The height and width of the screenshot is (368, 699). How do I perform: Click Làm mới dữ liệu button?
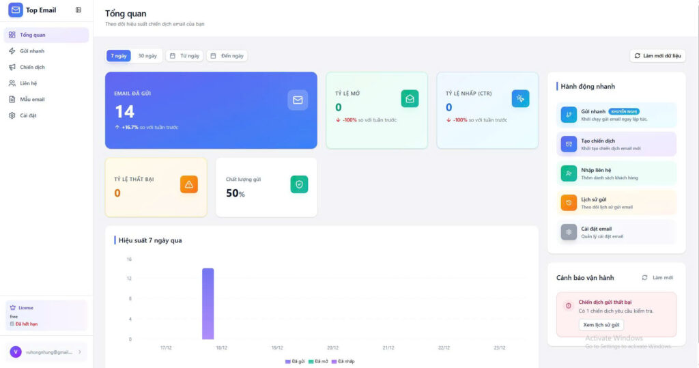[x=657, y=56]
